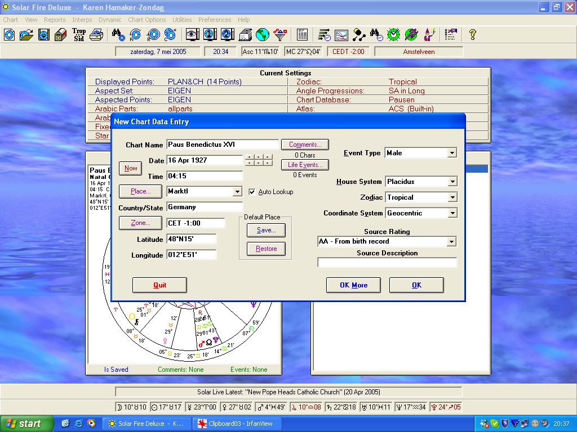Expand the Event Type dropdown
The image size is (577, 432).
tap(452, 153)
